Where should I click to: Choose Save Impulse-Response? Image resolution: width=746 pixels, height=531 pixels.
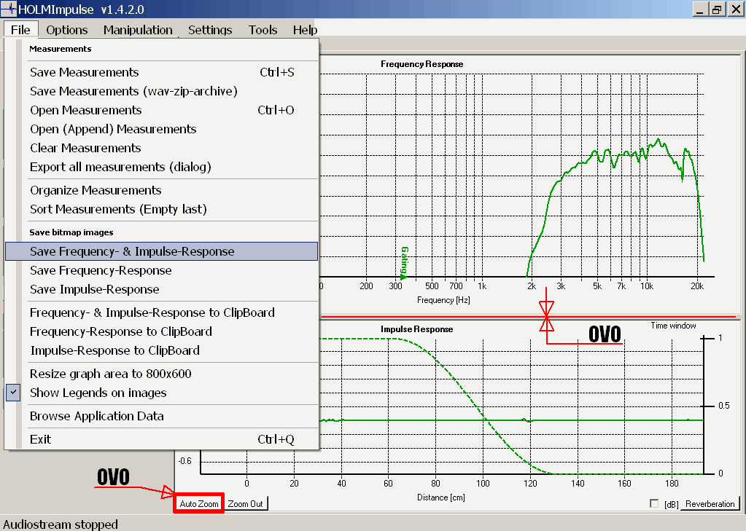tap(161, 289)
